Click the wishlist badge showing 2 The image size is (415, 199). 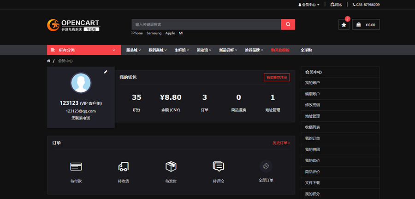348,19
